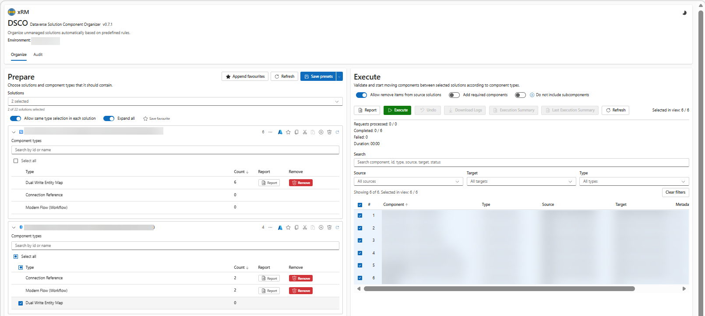Click the Azure logo icon in second solution
The height and width of the screenshot is (316, 705).
pos(280,227)
